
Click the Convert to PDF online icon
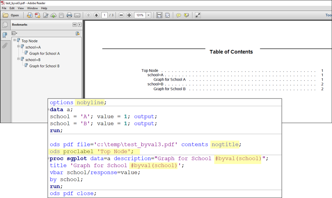pyautogui.click(x=30, y=15)
